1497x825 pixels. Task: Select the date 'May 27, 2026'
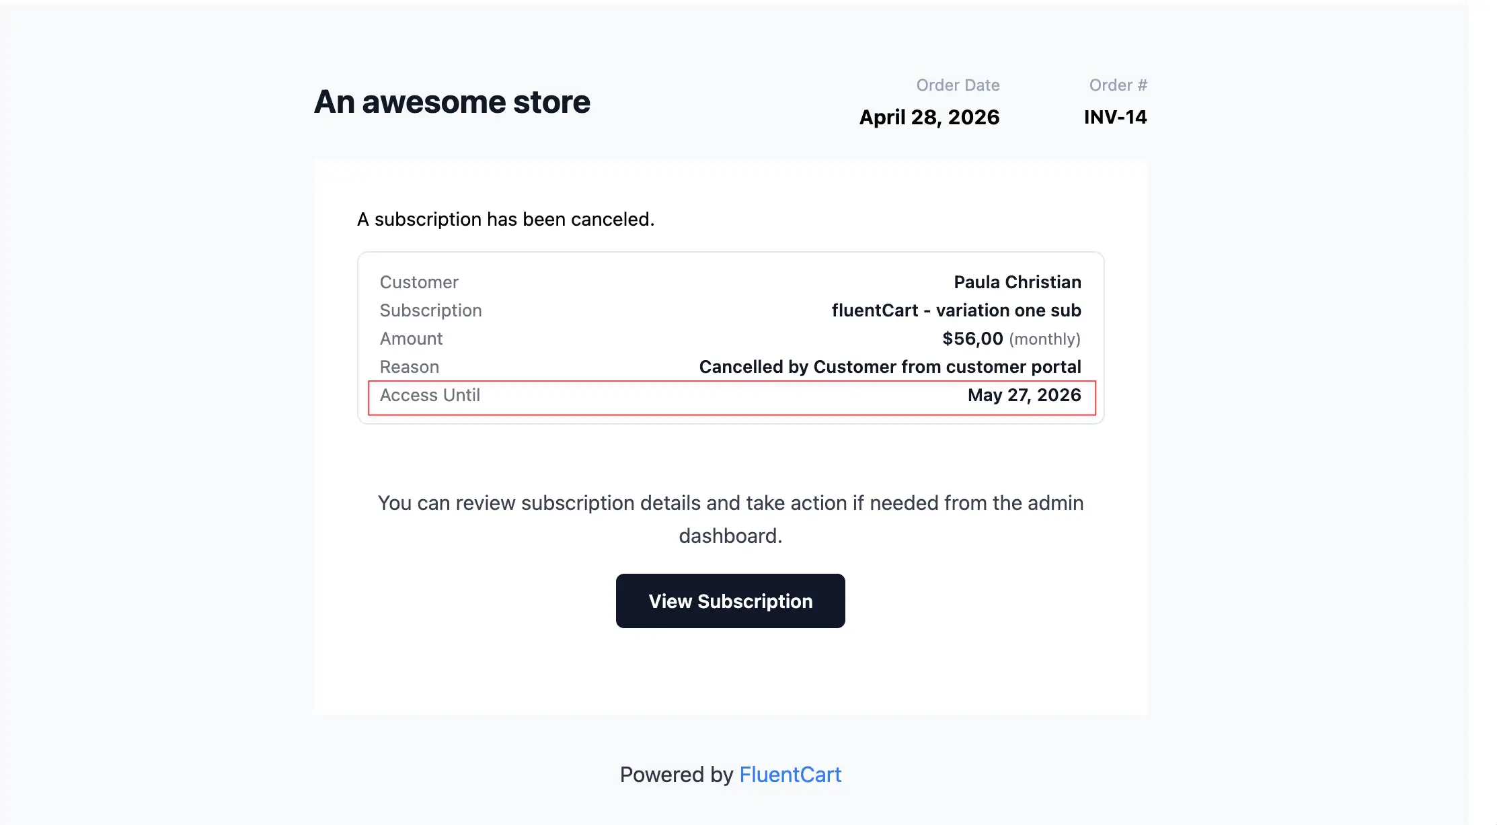(1024, 395)
